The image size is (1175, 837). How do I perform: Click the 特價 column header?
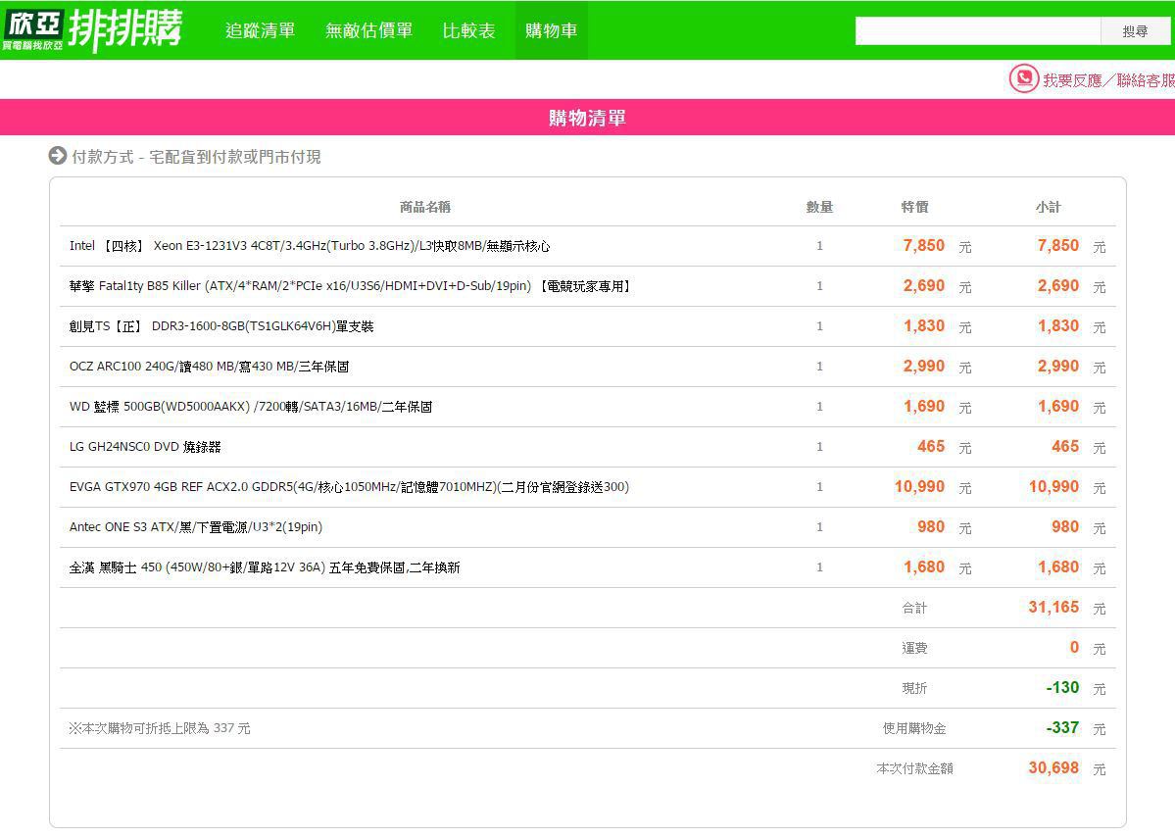[914, 207]
